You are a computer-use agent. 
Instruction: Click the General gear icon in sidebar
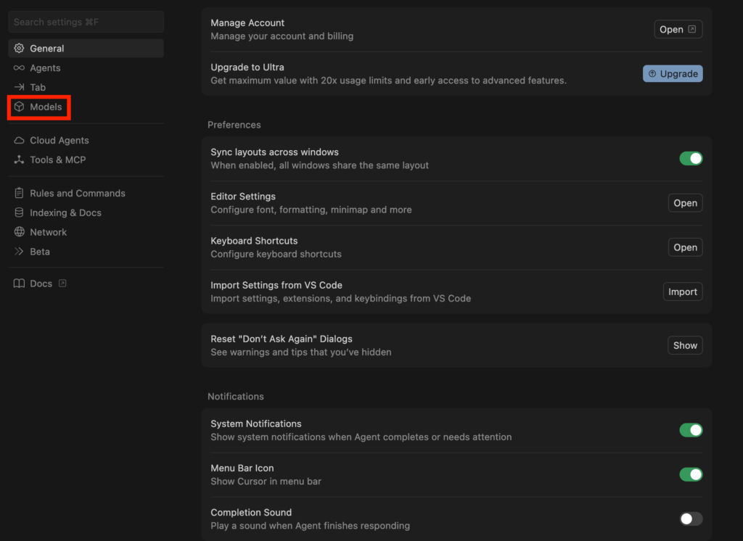click(x=20, y=49)
